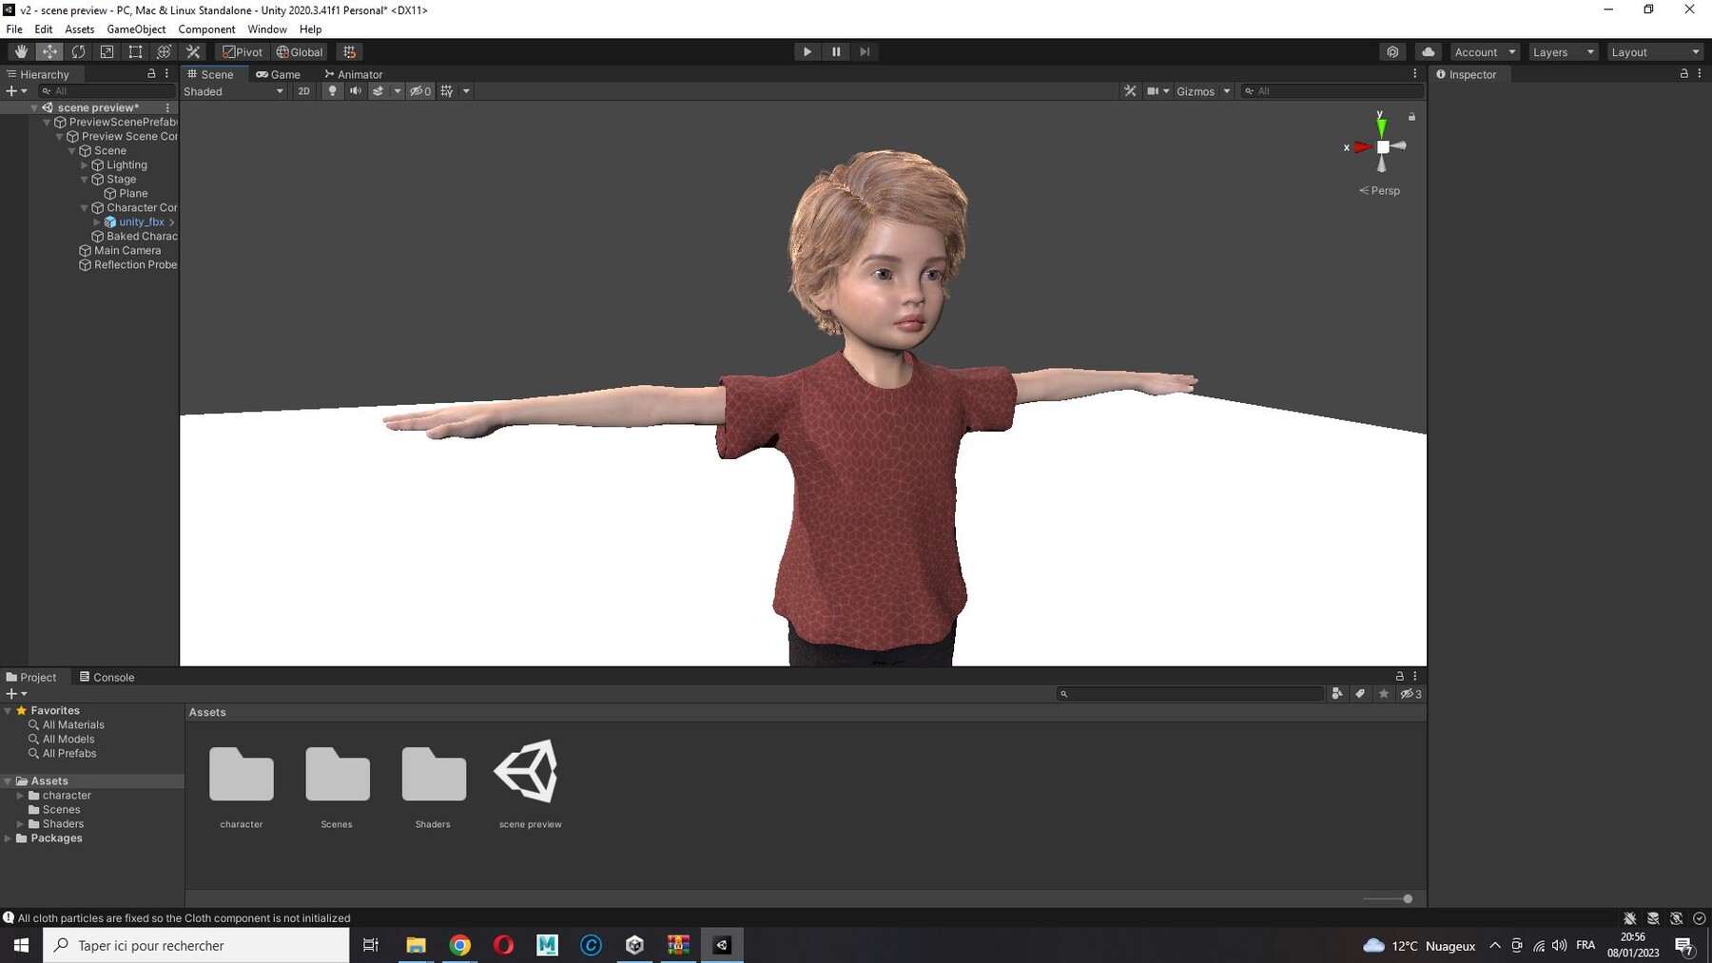Screen dimensions: 1712x963
Task: Click the Project search field
Action: [x=1190, y=693]
